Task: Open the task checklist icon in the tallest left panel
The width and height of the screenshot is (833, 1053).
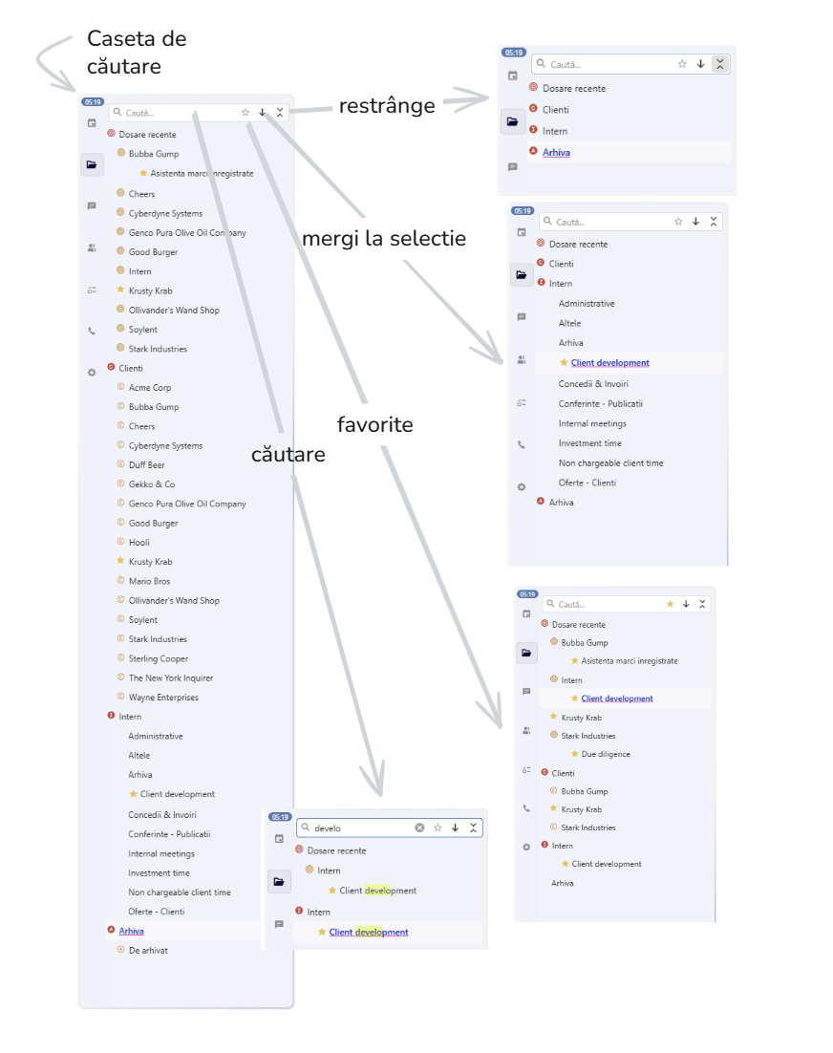Action: tap(92, 290)
